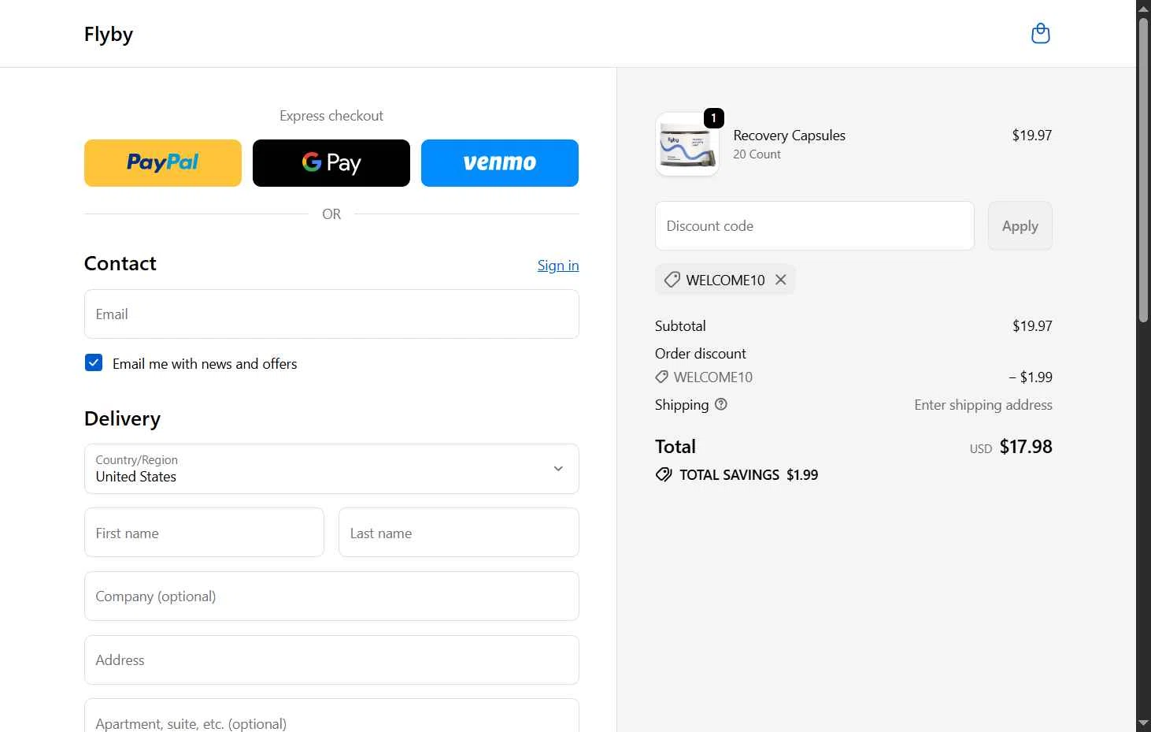Image resolution: width=1151 pixels, height=732 pixels.
Task: Click the Enter shipping address text
Action: 983,405
